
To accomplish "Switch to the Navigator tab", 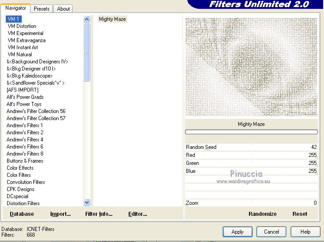I will pos(16,8).
